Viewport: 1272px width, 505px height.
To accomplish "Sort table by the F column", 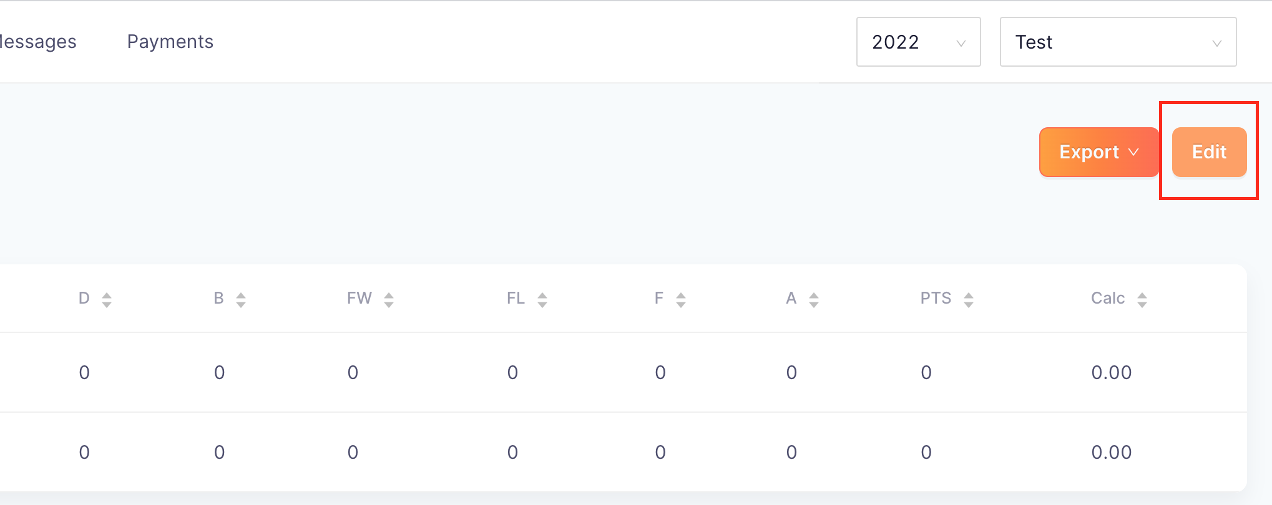I will point(681,300).
